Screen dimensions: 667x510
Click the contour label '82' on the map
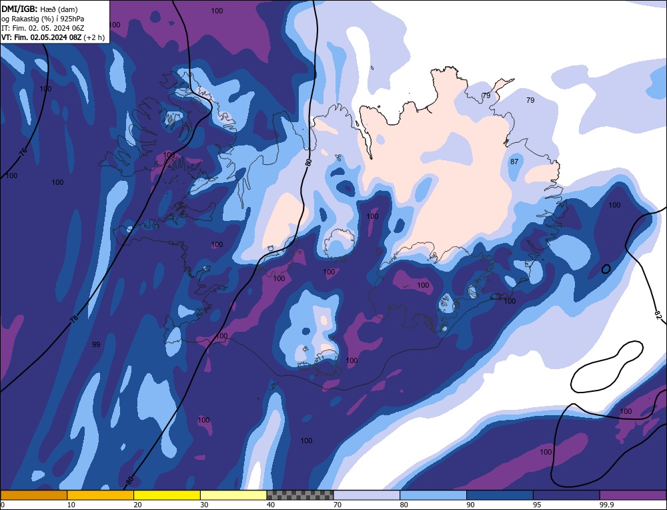click(658, 316)
